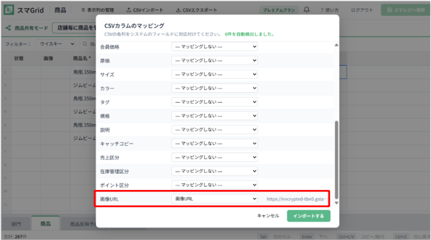Click the dialog scrollbar thumb
This screenshot has width=431, height=240.
337,160
